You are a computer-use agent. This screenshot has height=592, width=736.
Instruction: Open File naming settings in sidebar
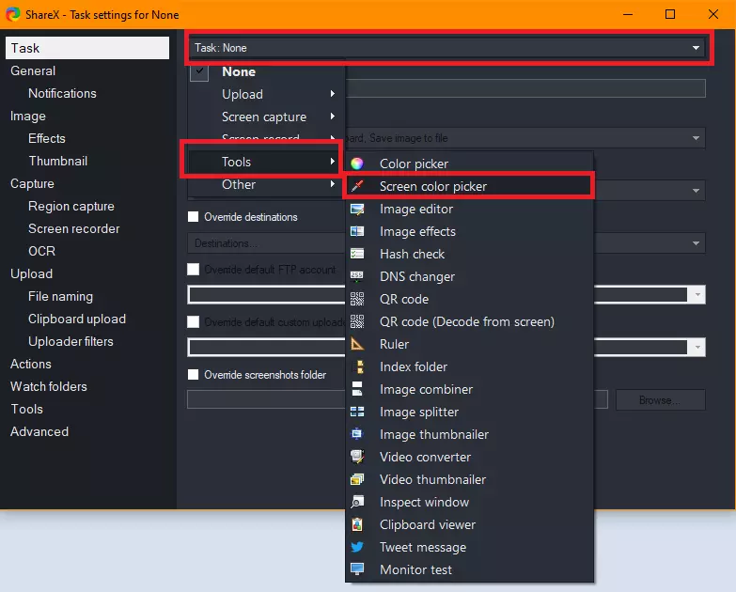point(60,296)
